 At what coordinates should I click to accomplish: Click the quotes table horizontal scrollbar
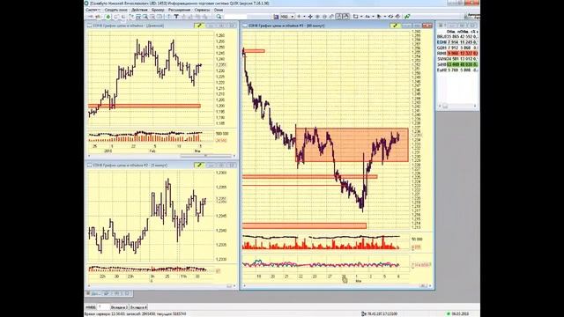tap(457, 106)
